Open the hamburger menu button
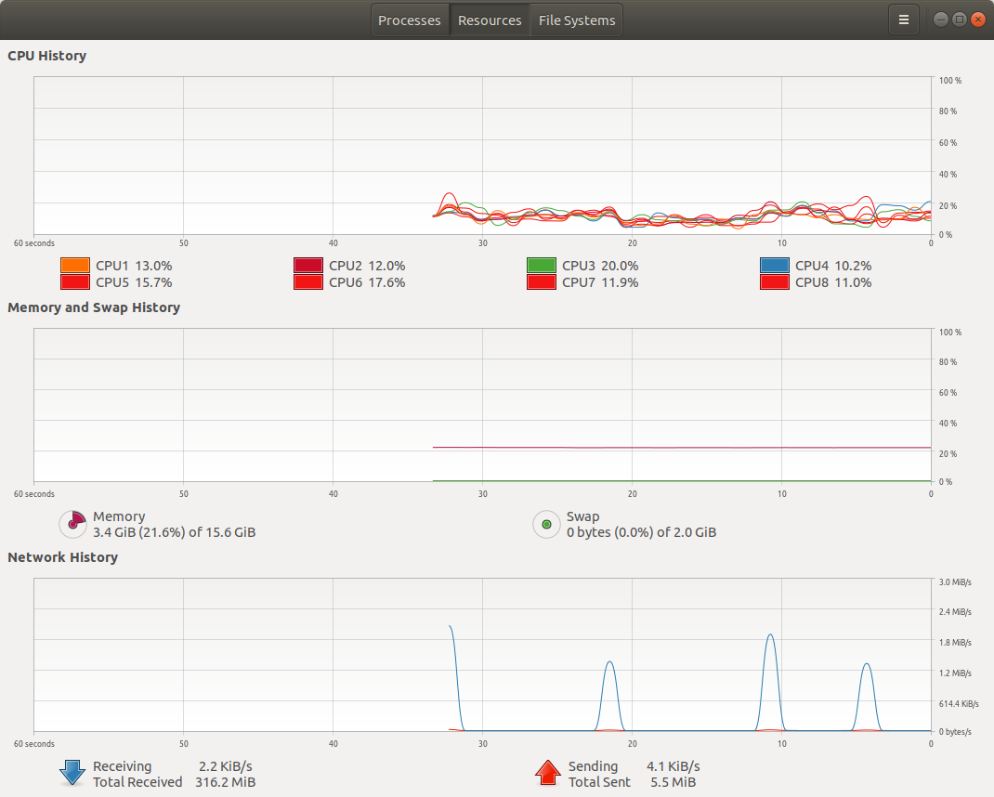Screen dimensions: 994x797 coord(903,20)
